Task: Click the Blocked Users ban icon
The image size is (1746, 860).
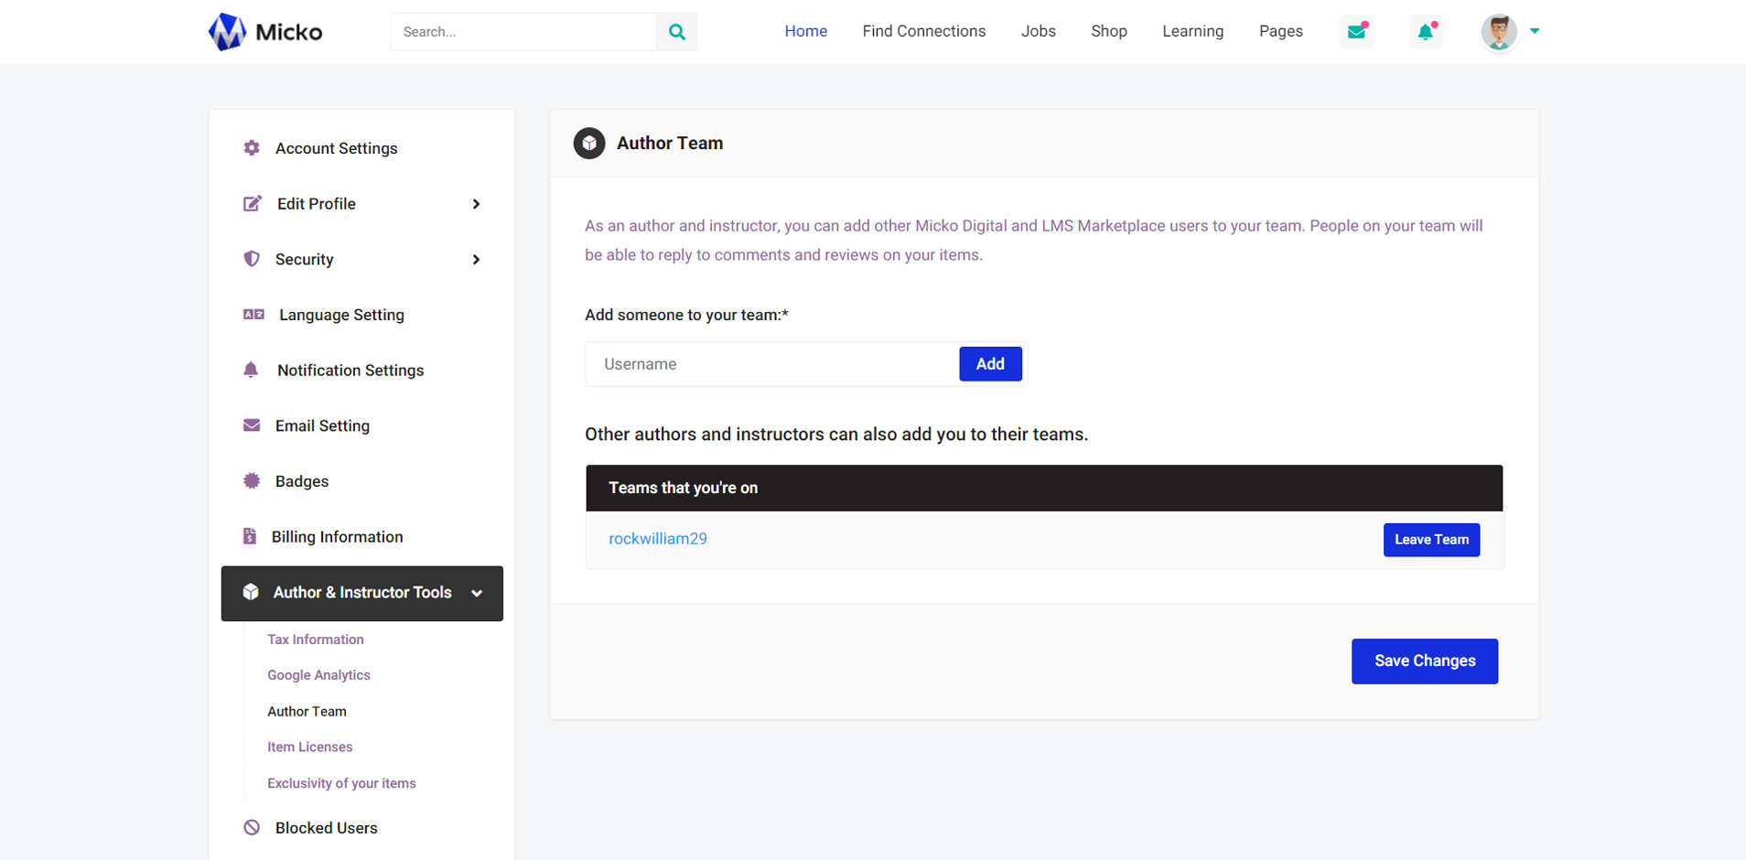Action: point(252,828)
